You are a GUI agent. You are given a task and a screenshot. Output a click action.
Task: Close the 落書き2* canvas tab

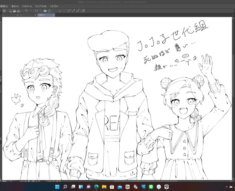(x=53, y=15)
